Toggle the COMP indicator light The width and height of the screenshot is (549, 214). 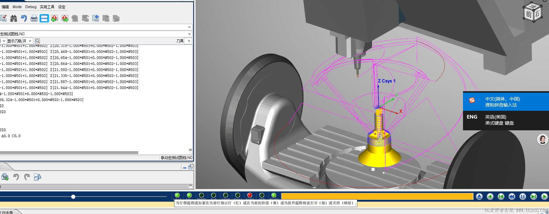coord(226,195)
